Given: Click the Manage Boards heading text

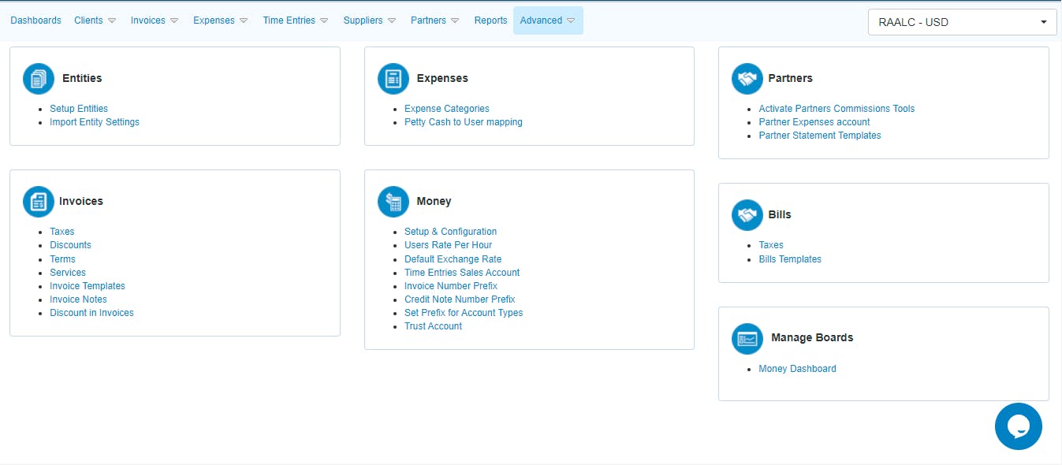Looking at the screenshot, I should (812, 337).
